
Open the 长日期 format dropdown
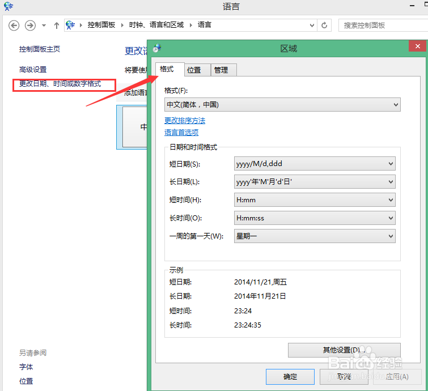pos(315,182)
